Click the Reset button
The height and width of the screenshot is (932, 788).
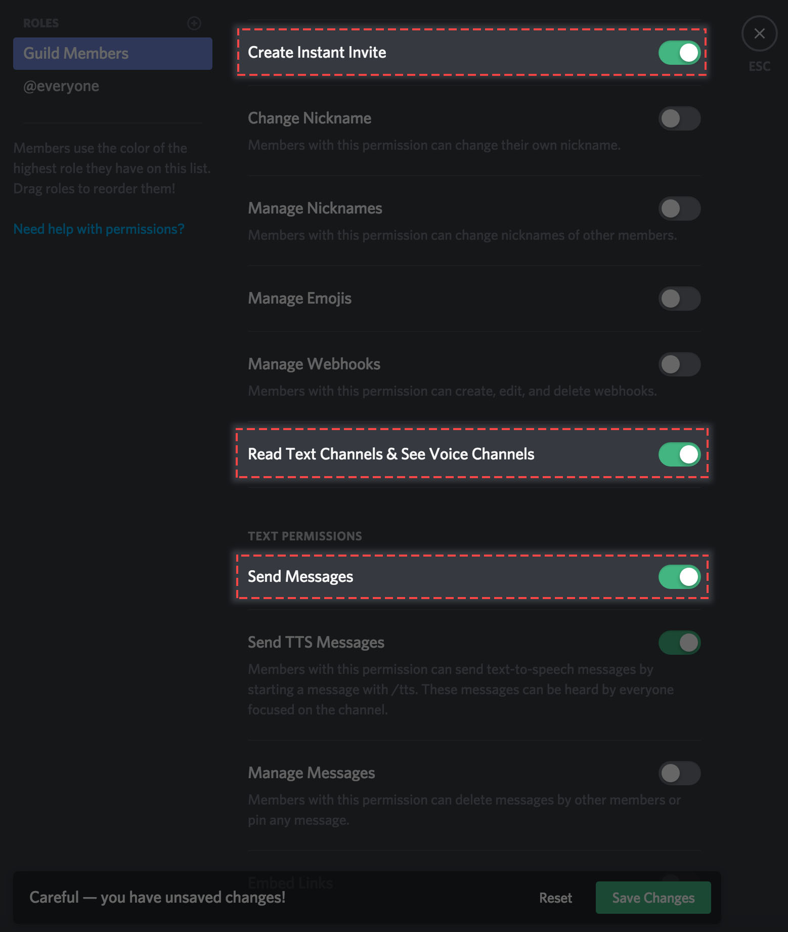point(555,898)
